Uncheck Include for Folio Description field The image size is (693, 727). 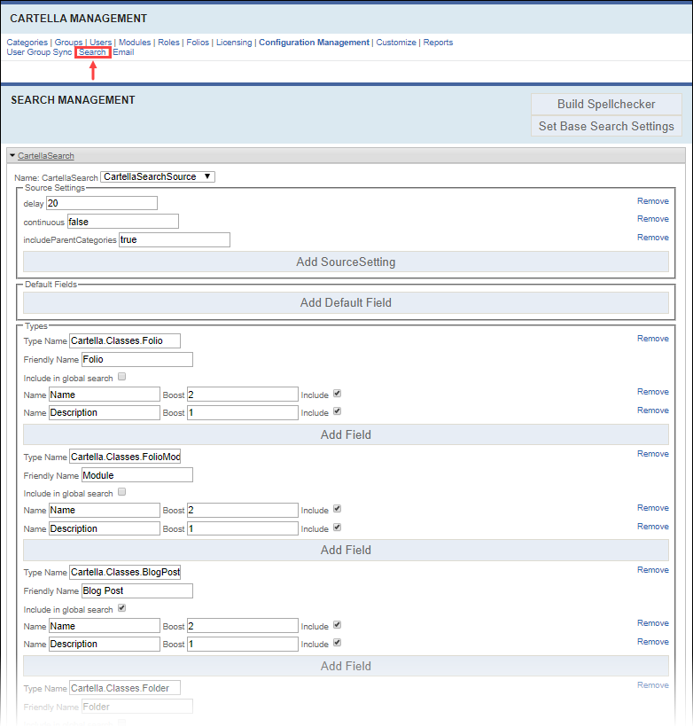point(338,411)
